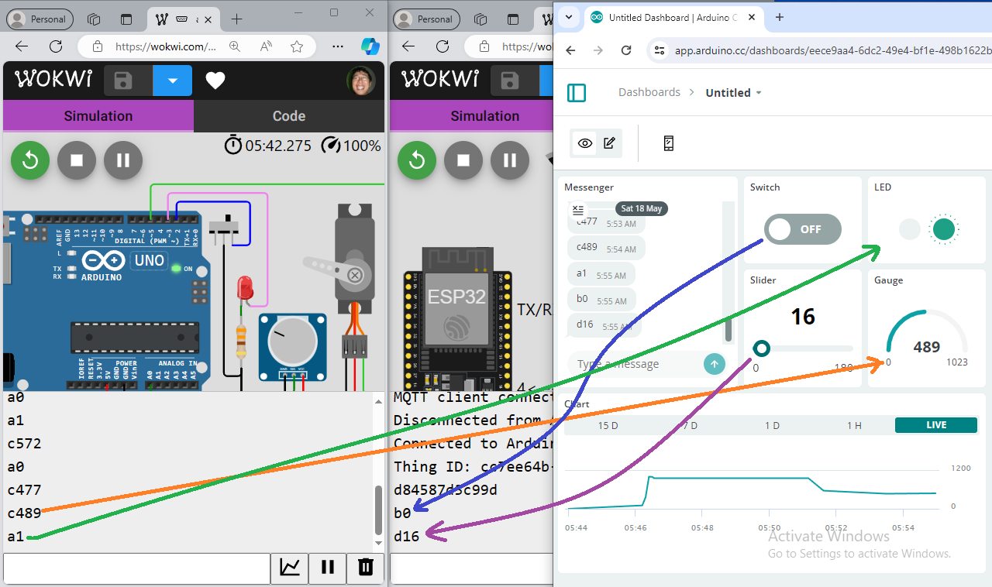Focus the Type a message field

[x=634, y=364]
